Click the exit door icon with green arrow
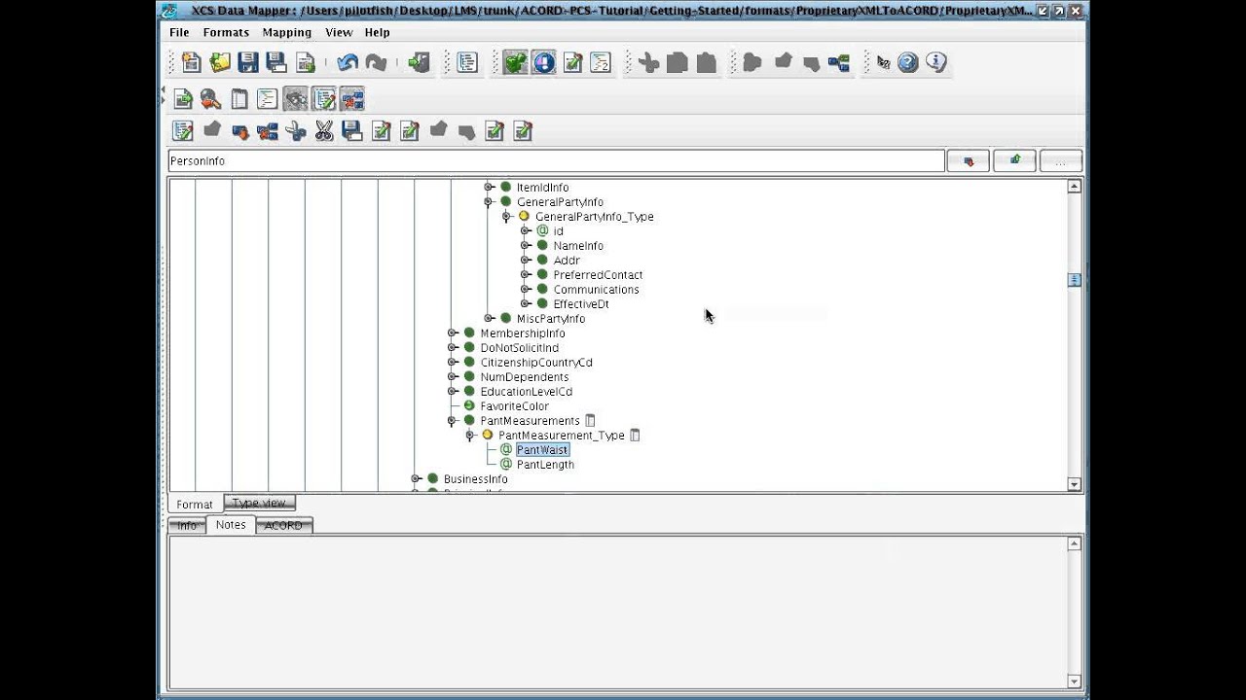Image resolution: width=1246 pixels, height=700 pixels. tap(420, 62)
